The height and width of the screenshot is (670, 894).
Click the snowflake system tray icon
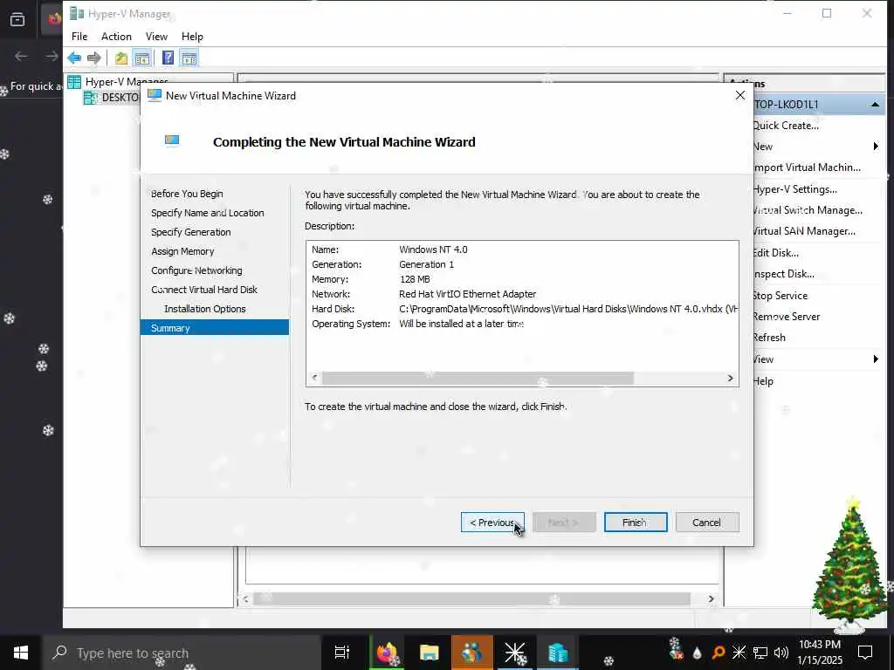(x=739, y=653)
